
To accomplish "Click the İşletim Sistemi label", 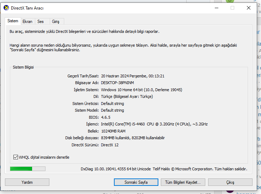I will (86, 90).
